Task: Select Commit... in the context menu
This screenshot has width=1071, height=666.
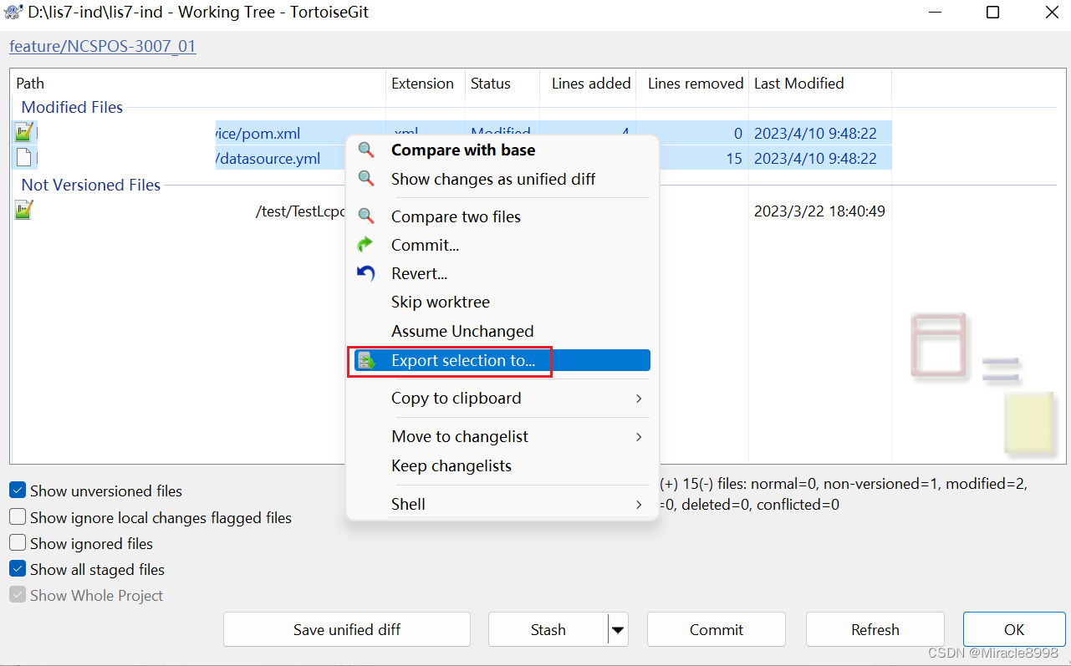Action: point(502,245)
